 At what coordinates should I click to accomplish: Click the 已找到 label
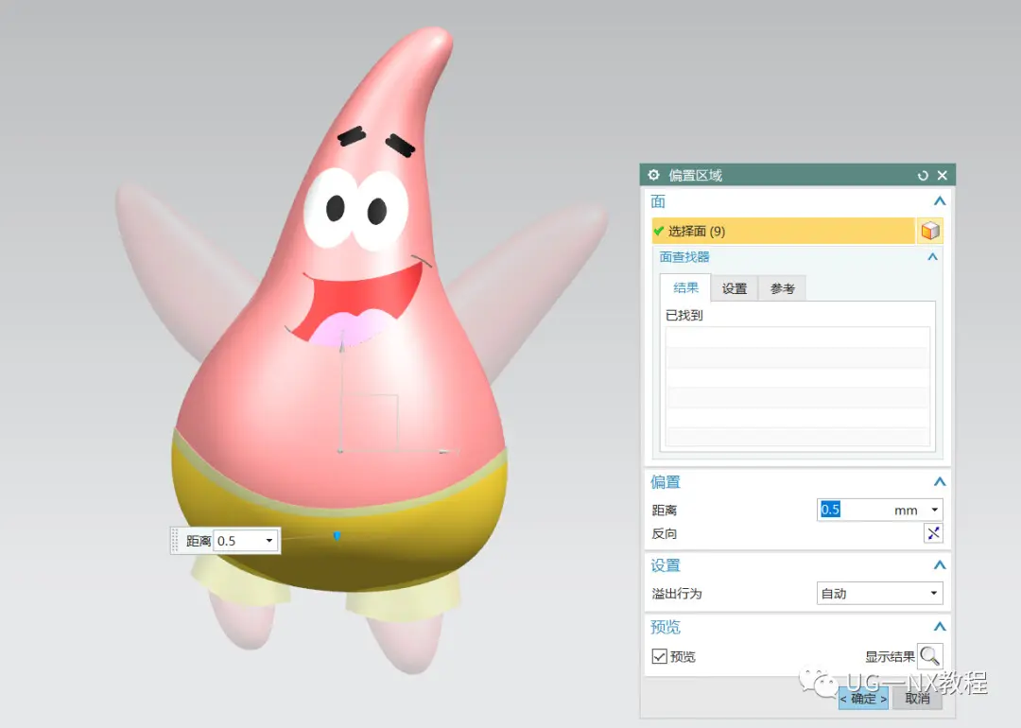(684, 315)
